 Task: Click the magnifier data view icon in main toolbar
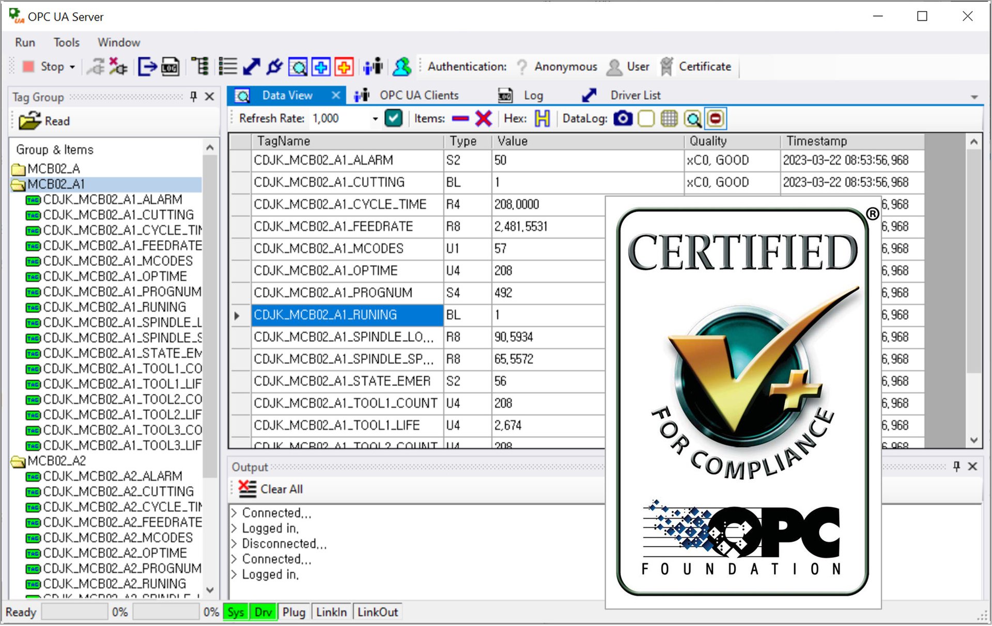(298, 67)
